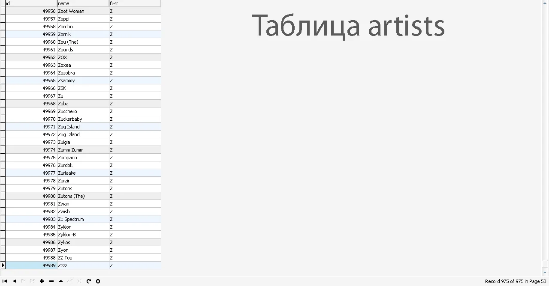Refresh the data grid
The width and height of the screenshot is (549, 286).
point(88,281)
